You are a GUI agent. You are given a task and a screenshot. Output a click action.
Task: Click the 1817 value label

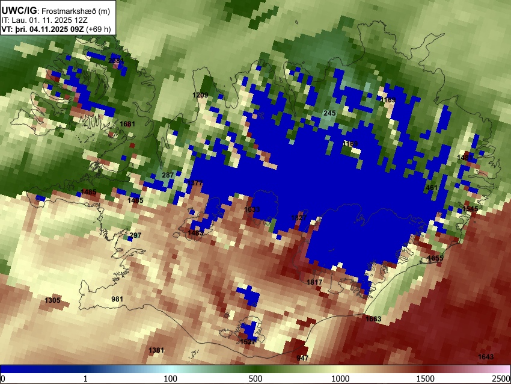tap(314, 282)
